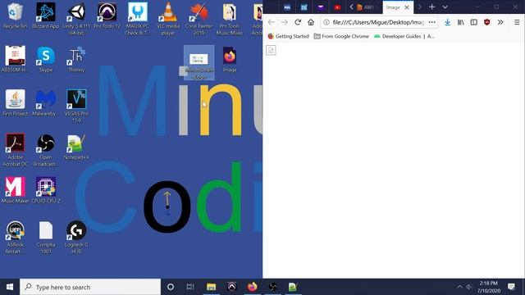Select the Thonny desktop shortcut
Viewport: 525px width, 295px height.
(x=76, y=60)
